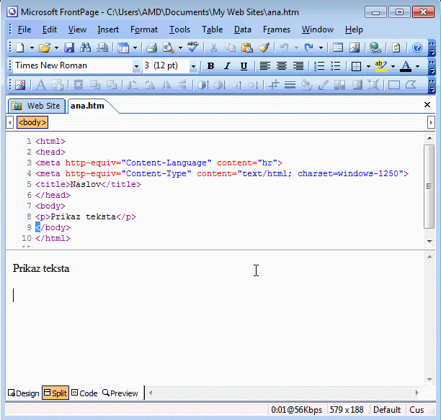The height and width of the screenshot is (420, 441).
Task: Switch to the Web Site tab
Action: click(x=37, y=106)
